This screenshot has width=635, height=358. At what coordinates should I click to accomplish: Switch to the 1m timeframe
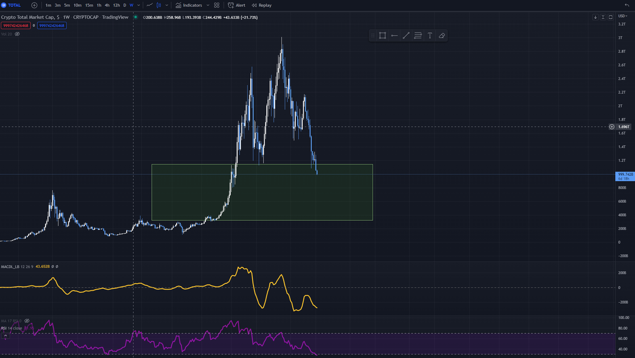point(48,5)
